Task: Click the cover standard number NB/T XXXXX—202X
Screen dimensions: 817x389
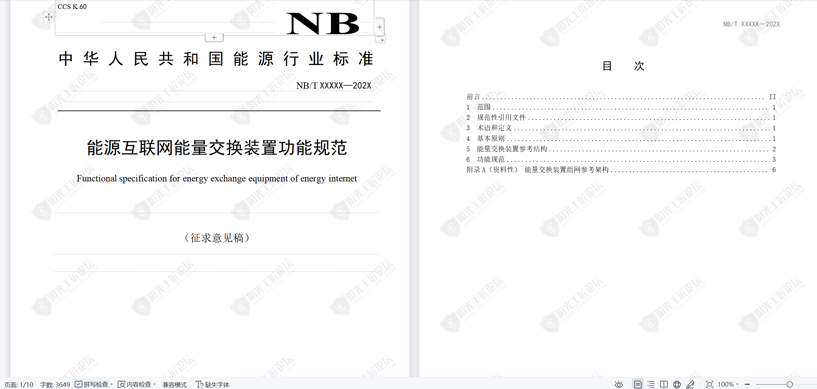Action: coord(334,86)
